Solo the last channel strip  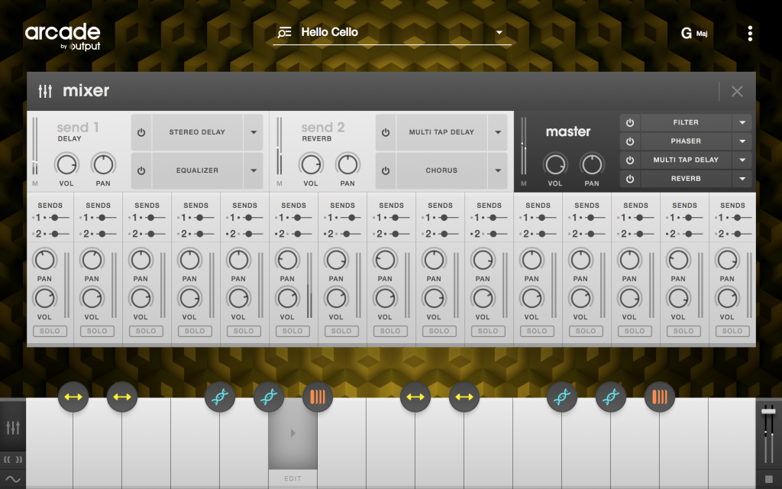[732, 332]
